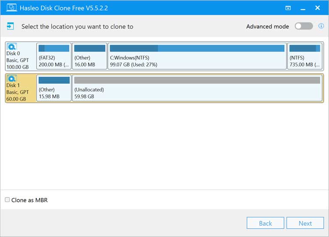This screenshot has height=237, width=329.
Task: Click the Back button
Action: pyautogui.click(x=265, y=223)
